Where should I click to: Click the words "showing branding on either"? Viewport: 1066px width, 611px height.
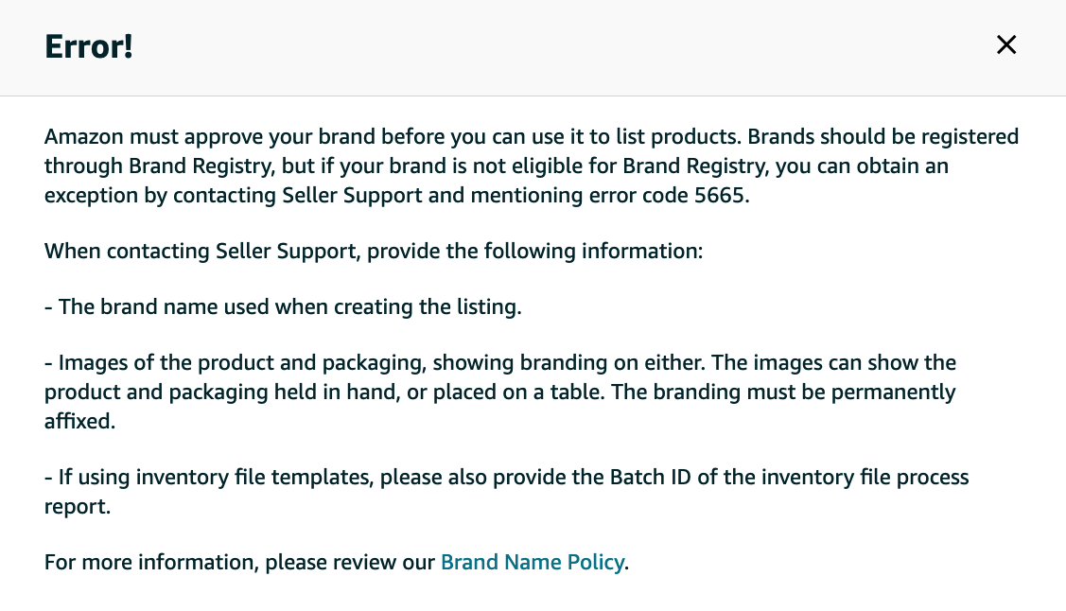(x=568, y=363)
